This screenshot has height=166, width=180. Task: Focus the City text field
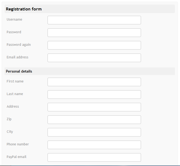tap(94, 132)
